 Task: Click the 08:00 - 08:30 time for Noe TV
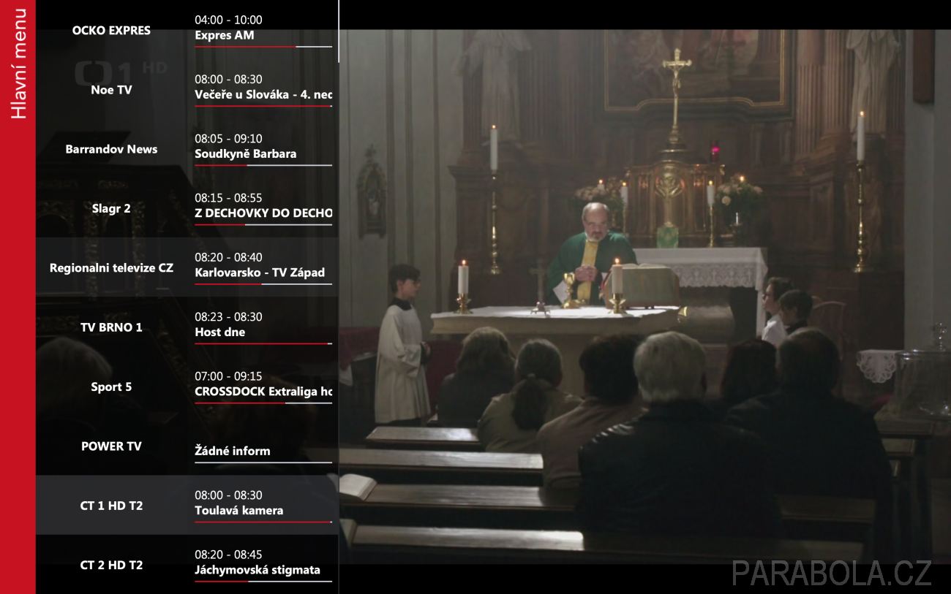[x=228, y=79]
